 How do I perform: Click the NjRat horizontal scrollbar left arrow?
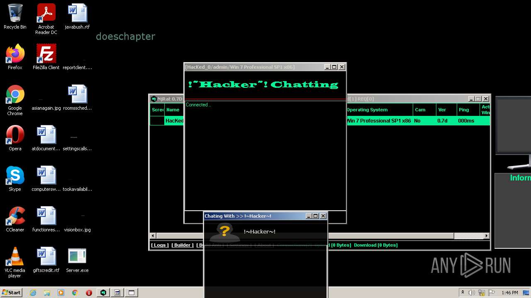[153, 236]
